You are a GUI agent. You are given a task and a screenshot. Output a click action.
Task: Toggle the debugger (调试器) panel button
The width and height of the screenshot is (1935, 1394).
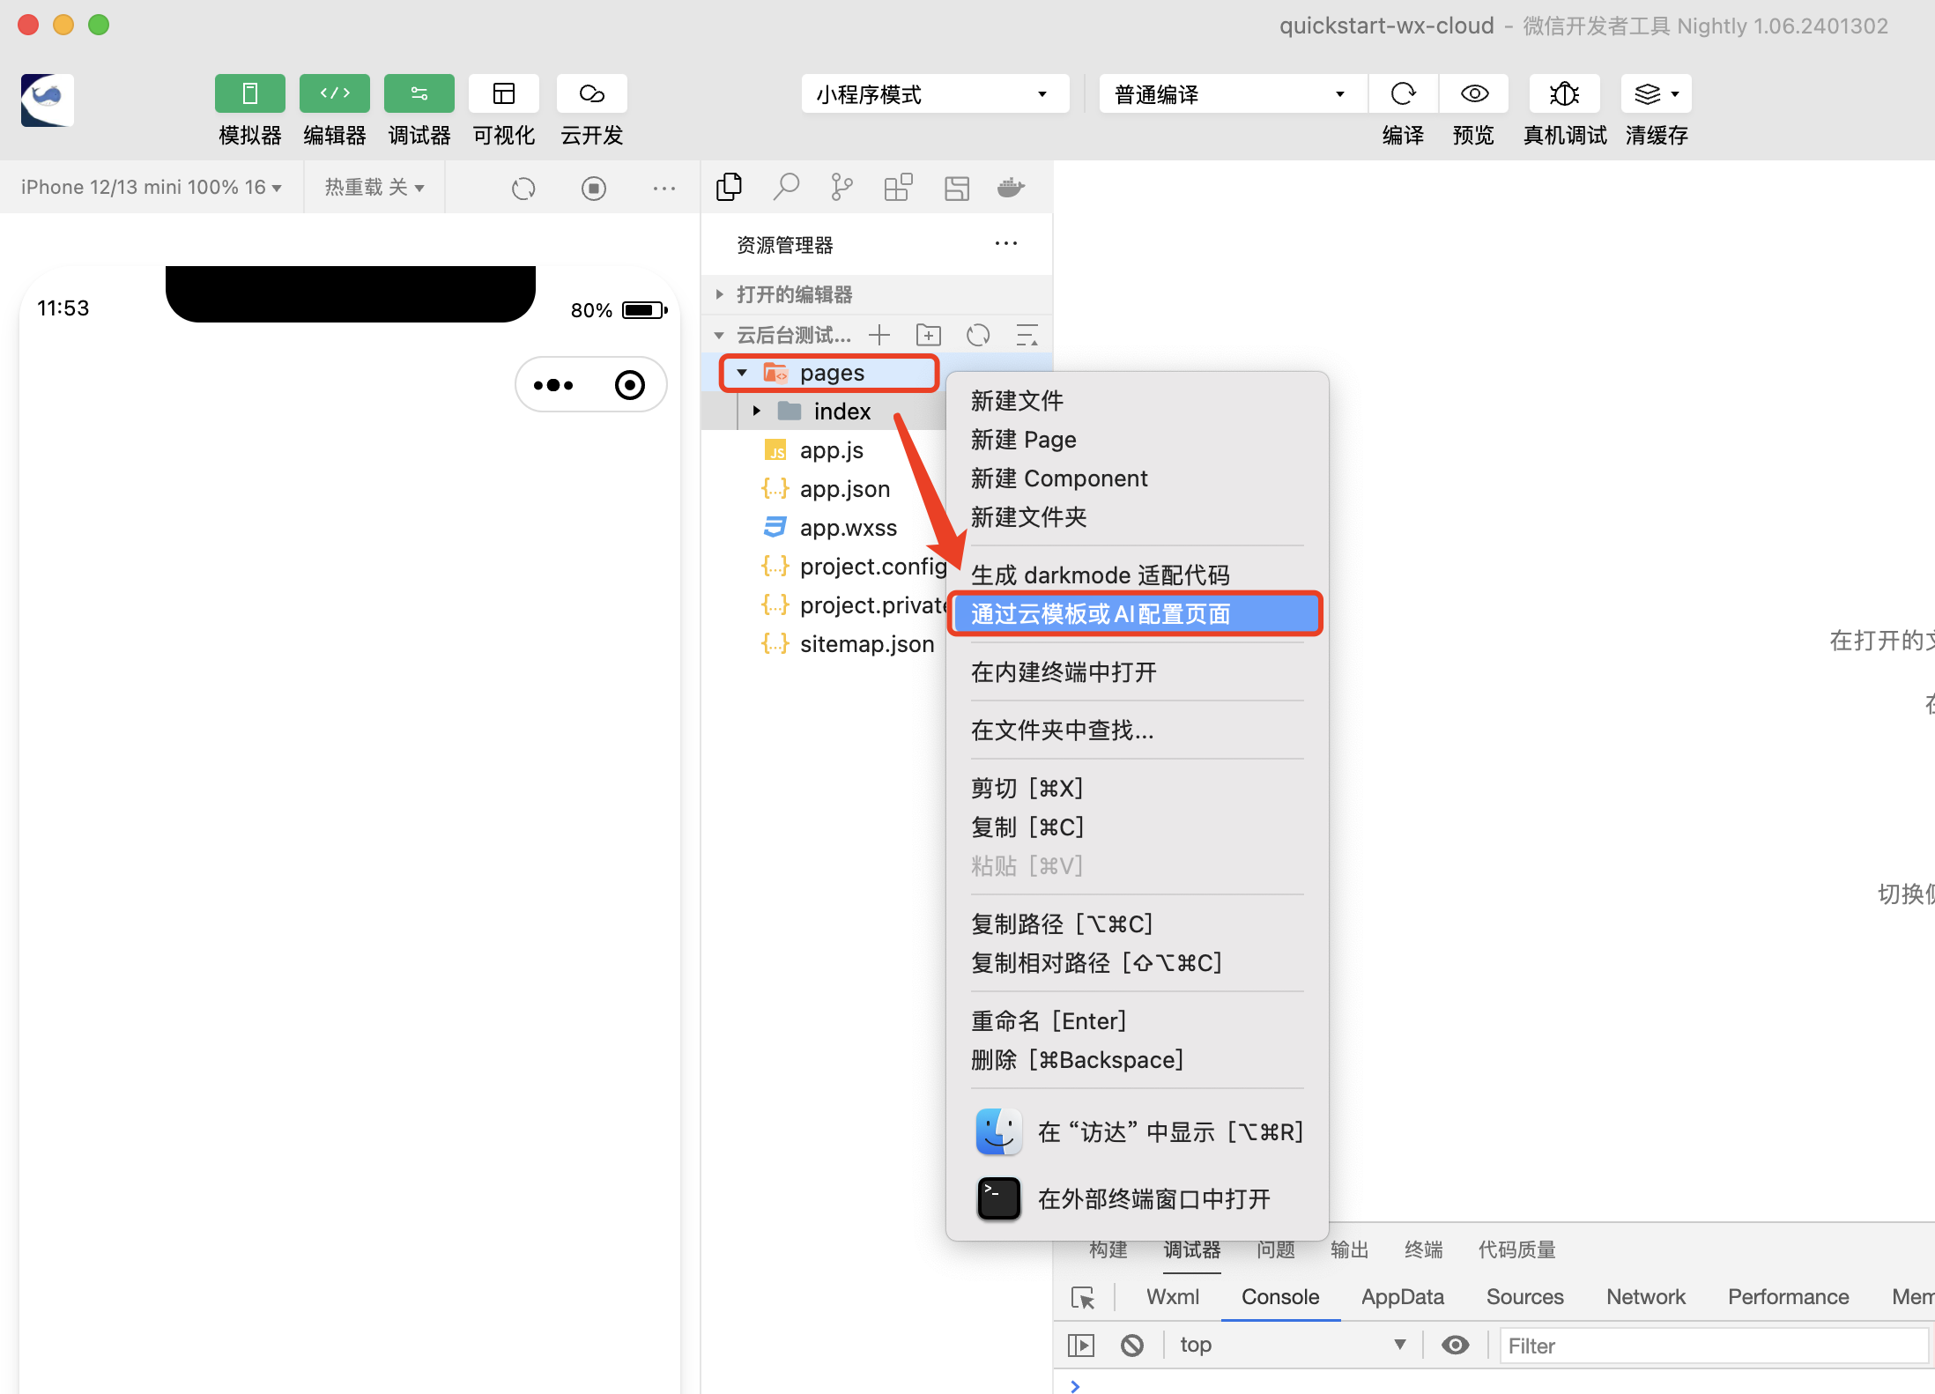[419, 93]
